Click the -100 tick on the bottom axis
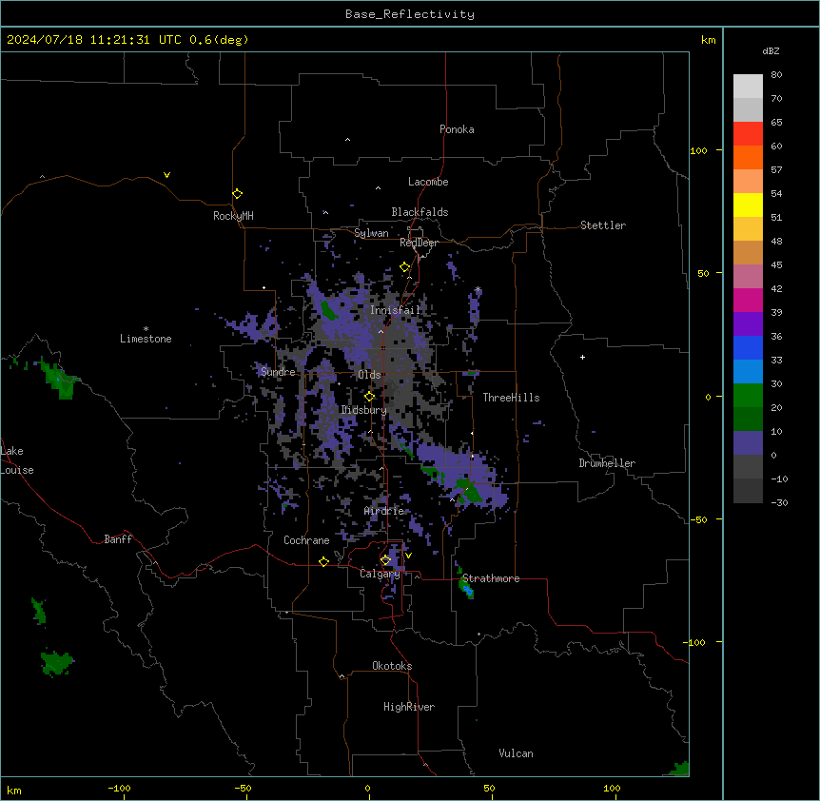The height and width of the screenshot is (801, 820). [x=119, y=788]
